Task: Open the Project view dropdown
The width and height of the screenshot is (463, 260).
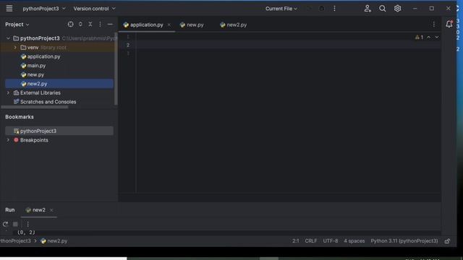Action: (17, 25)
